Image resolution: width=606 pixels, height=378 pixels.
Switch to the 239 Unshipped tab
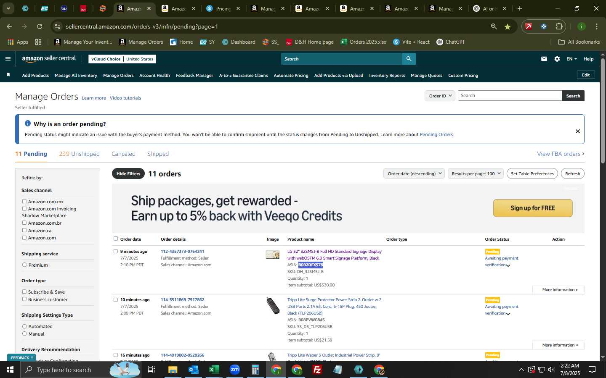(79, 154)
